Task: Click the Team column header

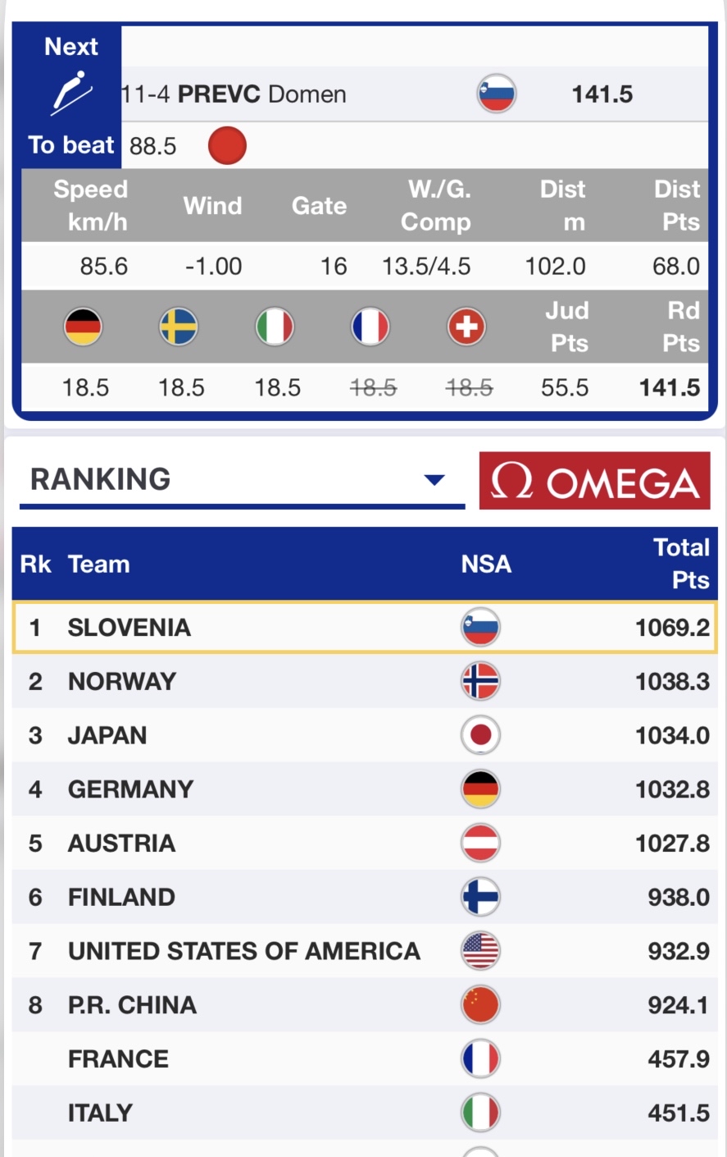Action: click(98, 565)
